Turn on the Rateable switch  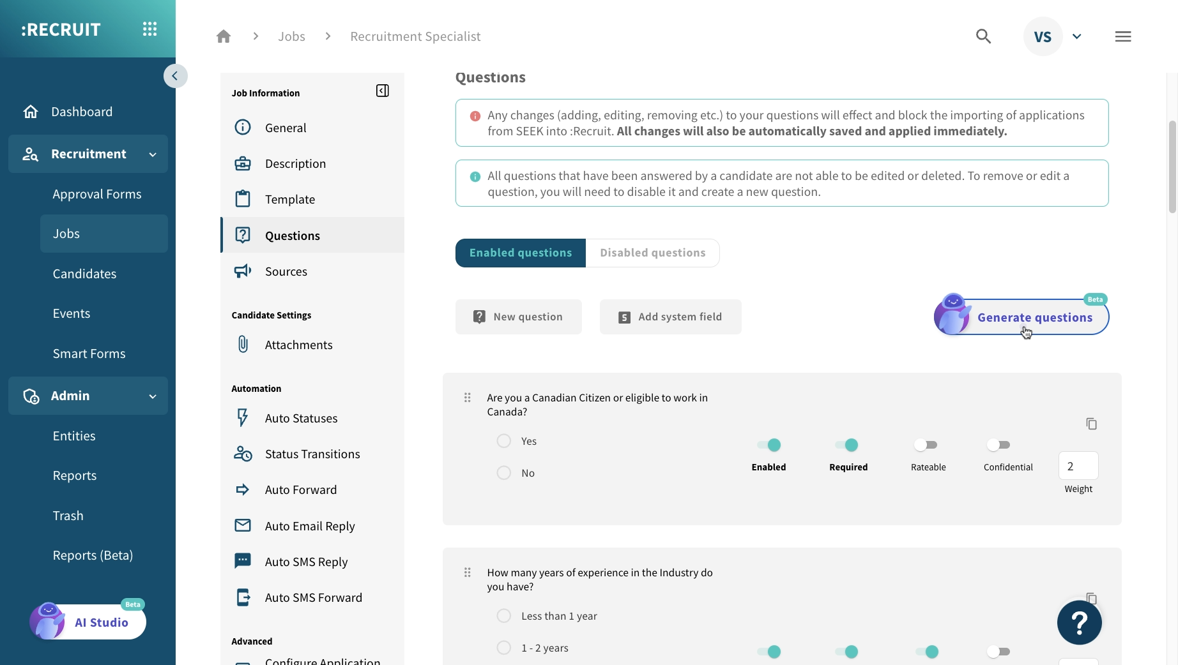(928, 445)
